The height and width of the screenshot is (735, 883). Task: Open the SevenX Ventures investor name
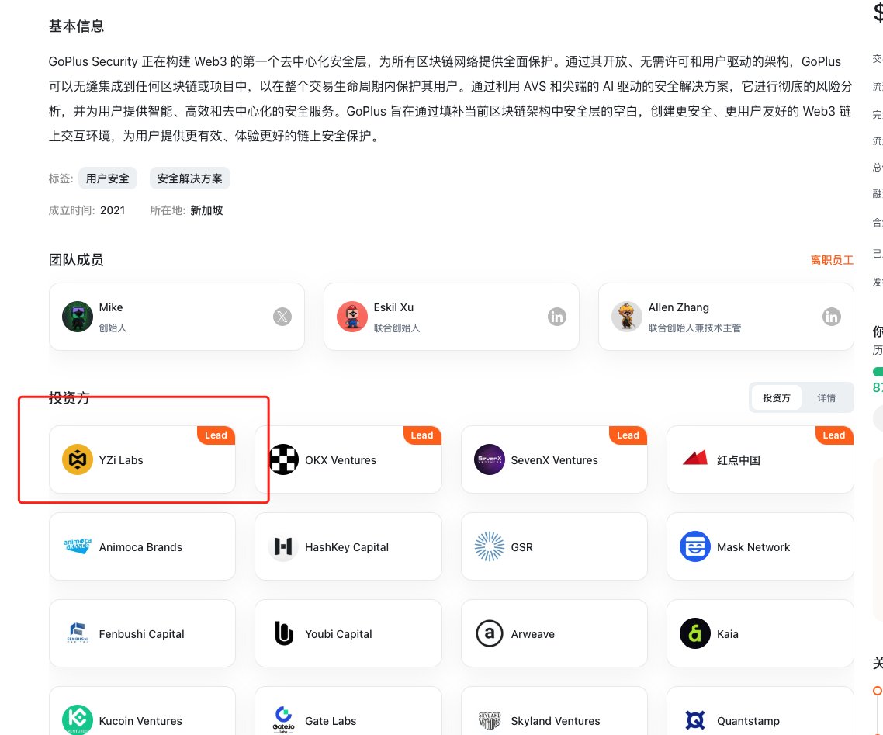554,460
